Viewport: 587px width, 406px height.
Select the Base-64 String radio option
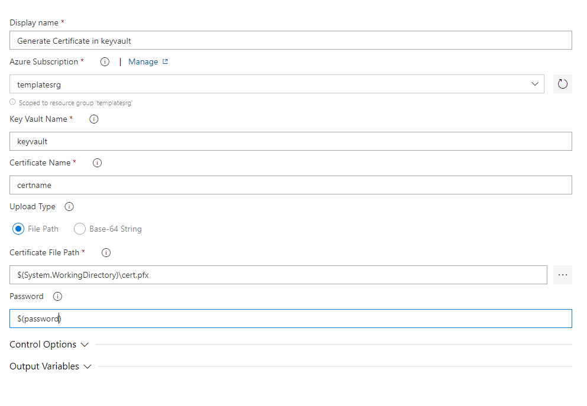pos(80,229)
